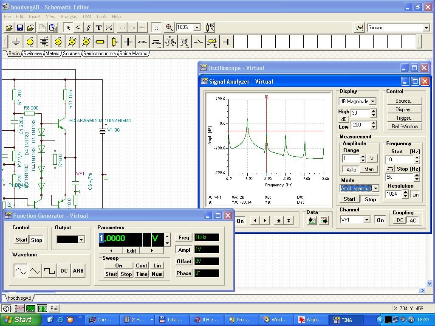Click the Stop frequency input field
This screenshot has width=435, height=326.
tap(399, 177)
